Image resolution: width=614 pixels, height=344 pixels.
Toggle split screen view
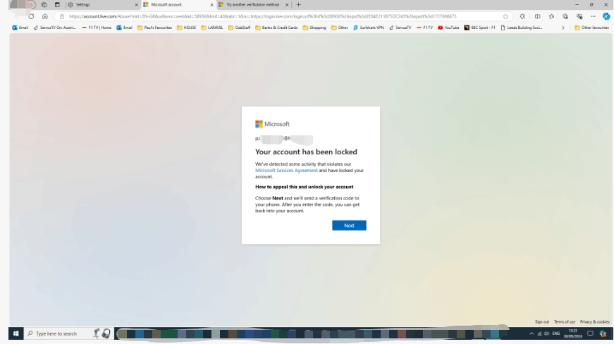pos(537,16)
